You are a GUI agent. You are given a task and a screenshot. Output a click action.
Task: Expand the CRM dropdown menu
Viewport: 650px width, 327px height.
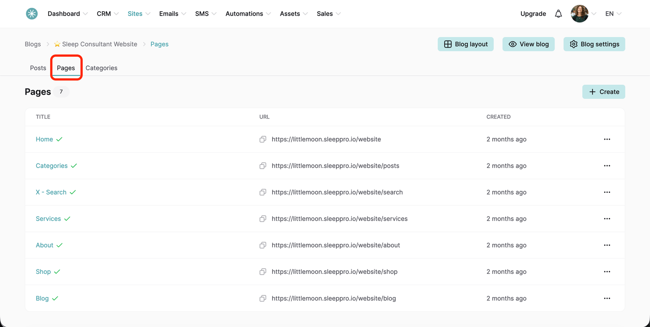[x=108, y=14]
